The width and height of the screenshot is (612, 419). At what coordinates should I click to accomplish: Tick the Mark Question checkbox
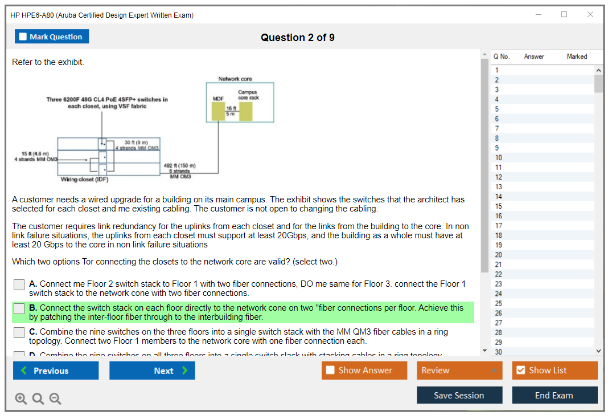click(23, 36)
